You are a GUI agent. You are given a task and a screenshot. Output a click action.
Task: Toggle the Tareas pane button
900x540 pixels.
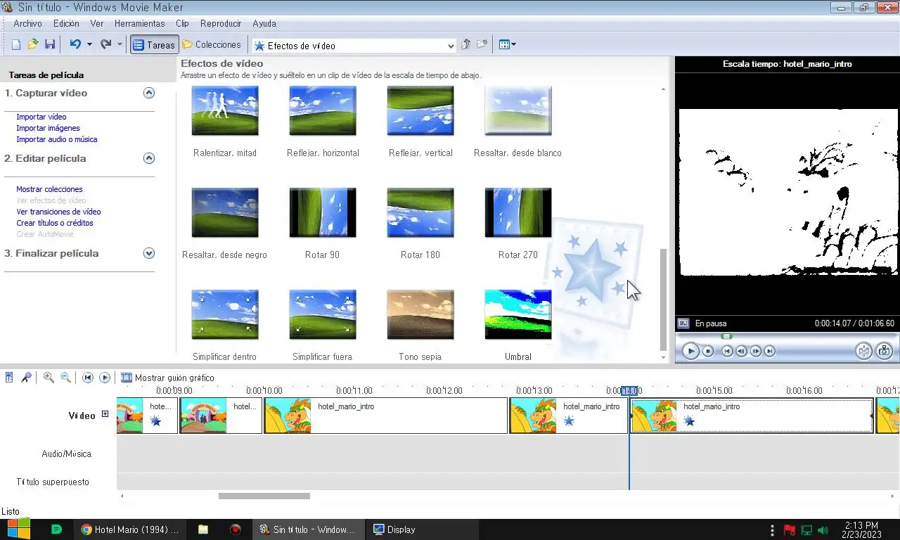(154, 44)
